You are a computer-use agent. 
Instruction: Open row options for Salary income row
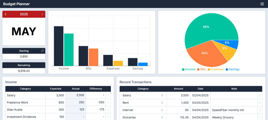108,95
